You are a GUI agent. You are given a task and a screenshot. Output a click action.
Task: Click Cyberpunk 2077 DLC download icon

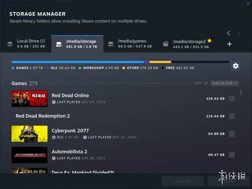[54, 137]
